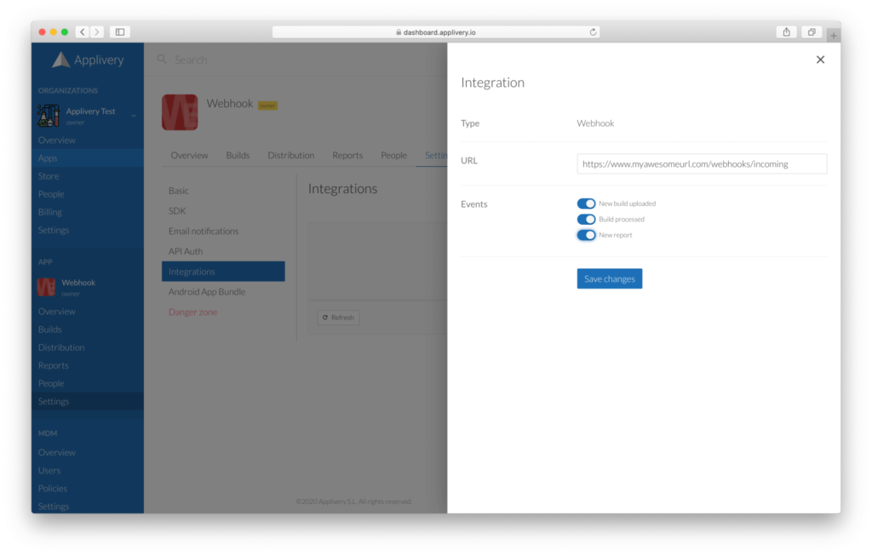Viewport: 872px width, 555px height.
Task: Select Android App Bundle in the settings menu
Action: 223,291
